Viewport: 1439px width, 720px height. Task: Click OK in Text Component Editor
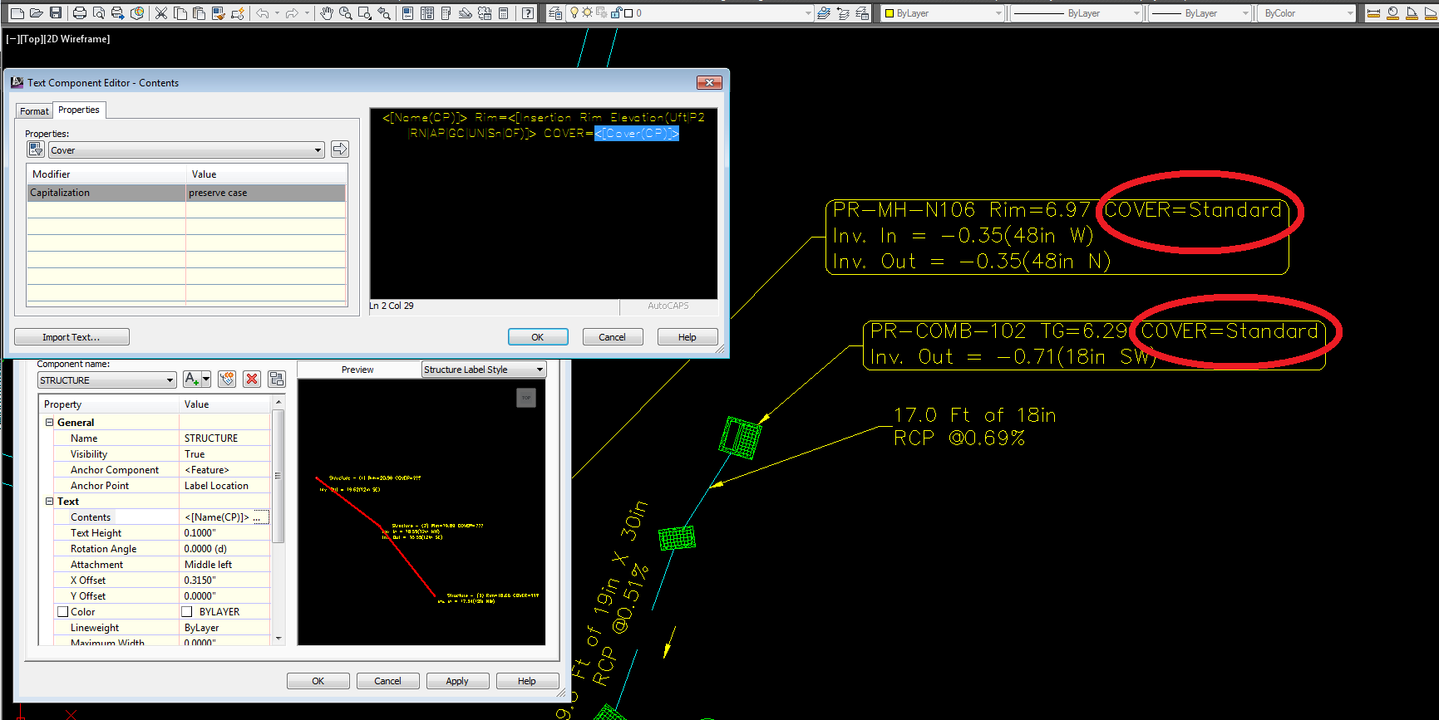click(x=538, y=337)
